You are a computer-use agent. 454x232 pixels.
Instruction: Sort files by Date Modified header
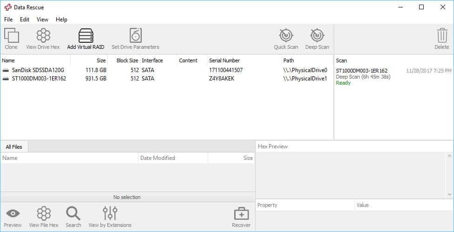[x=173, y=158]
